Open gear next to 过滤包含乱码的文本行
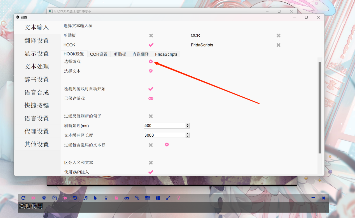Image resolution: width=355 pixels, height=218 pixels. pyautogui.click(x=167, y=145)
